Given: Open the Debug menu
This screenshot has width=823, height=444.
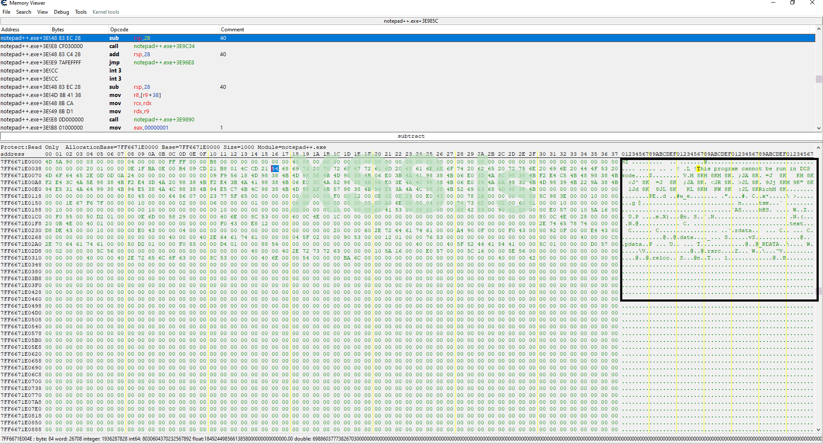Looking at the screenshot, I should (61, 12).
